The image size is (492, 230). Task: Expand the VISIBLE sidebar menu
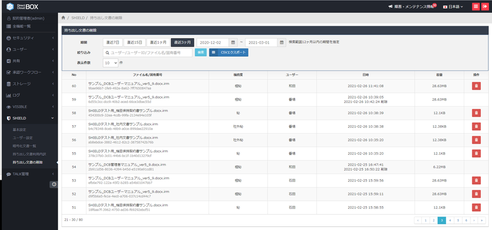[x=30, y=107]
